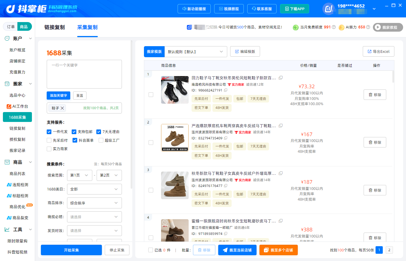Image resolution: width=406 pixels, height=261 pixels.
Task: Open the 默认规则 template dropdown
Action: [x=196, y=52]
